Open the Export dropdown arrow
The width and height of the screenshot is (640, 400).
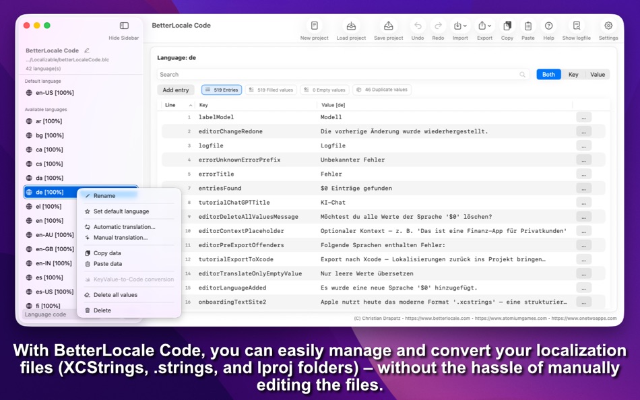pos(490,26)
